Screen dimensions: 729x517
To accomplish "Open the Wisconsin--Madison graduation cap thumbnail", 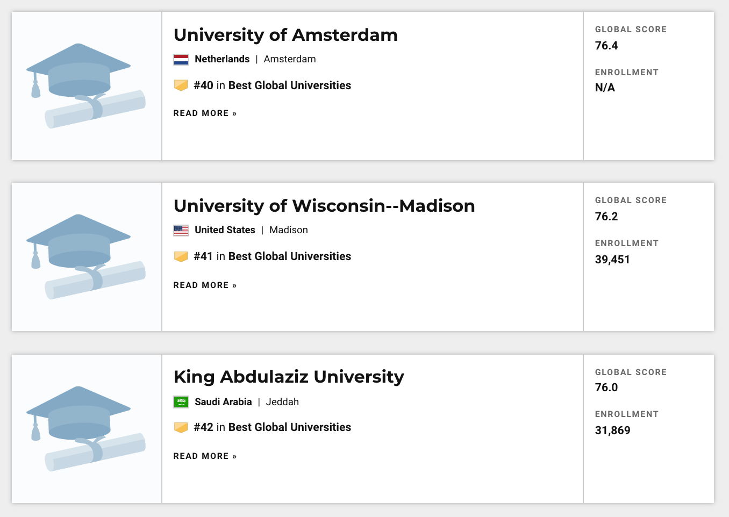I will click(x=86, y=257).
